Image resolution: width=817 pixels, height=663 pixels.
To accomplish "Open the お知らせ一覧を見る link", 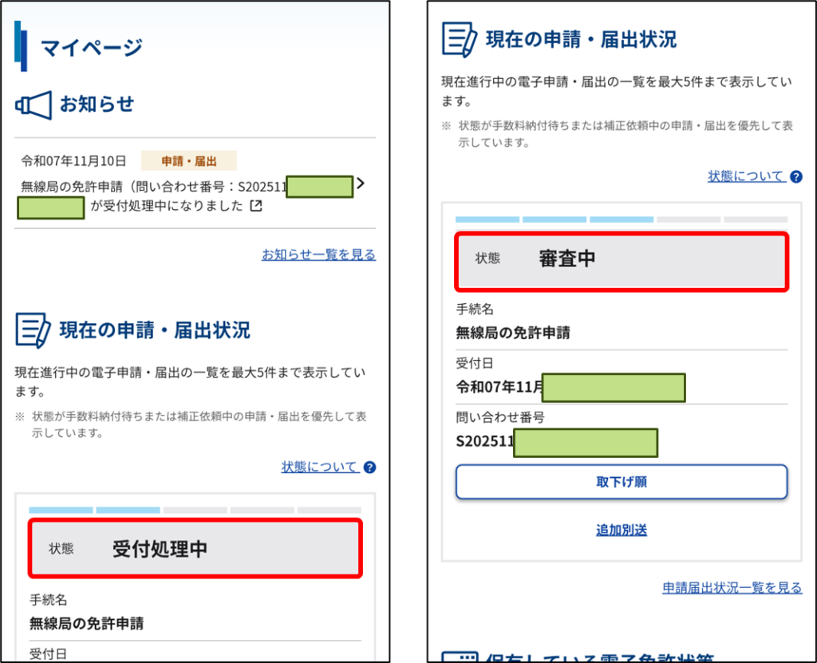I will click(318, 255).
